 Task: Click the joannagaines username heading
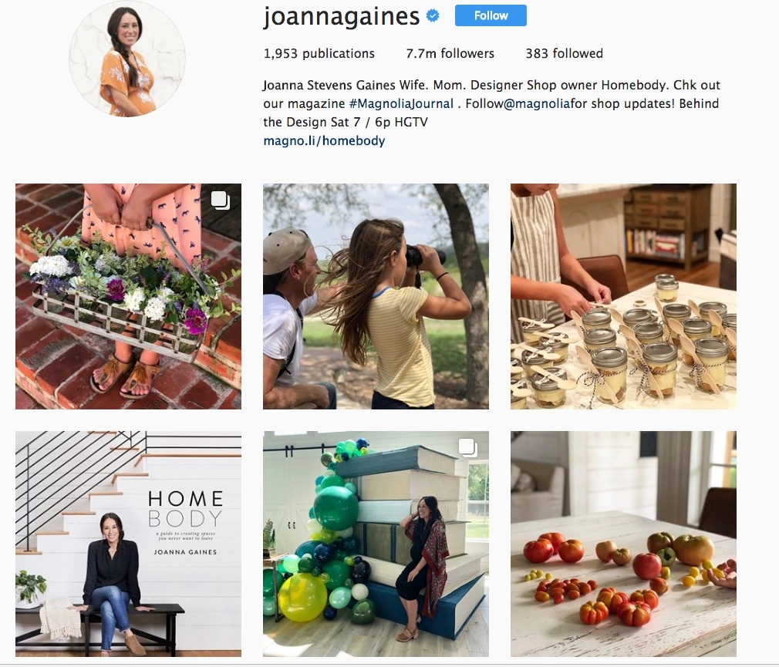coord(342,16)
